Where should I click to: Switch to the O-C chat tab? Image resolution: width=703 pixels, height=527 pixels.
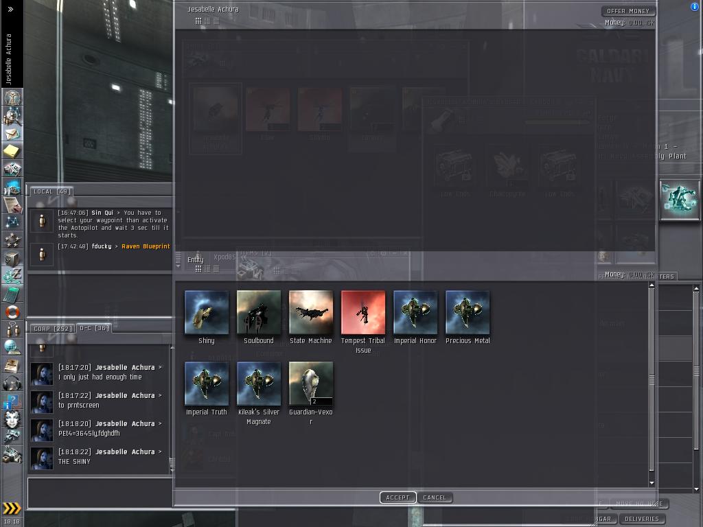pyautogui.click(x=94, y=328)
